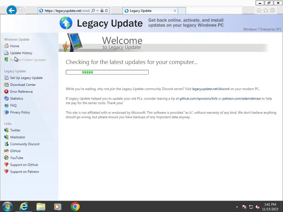Open the legacyupdate.net/discord link
The image size is (283, 212).
click(x=211, y=89)
